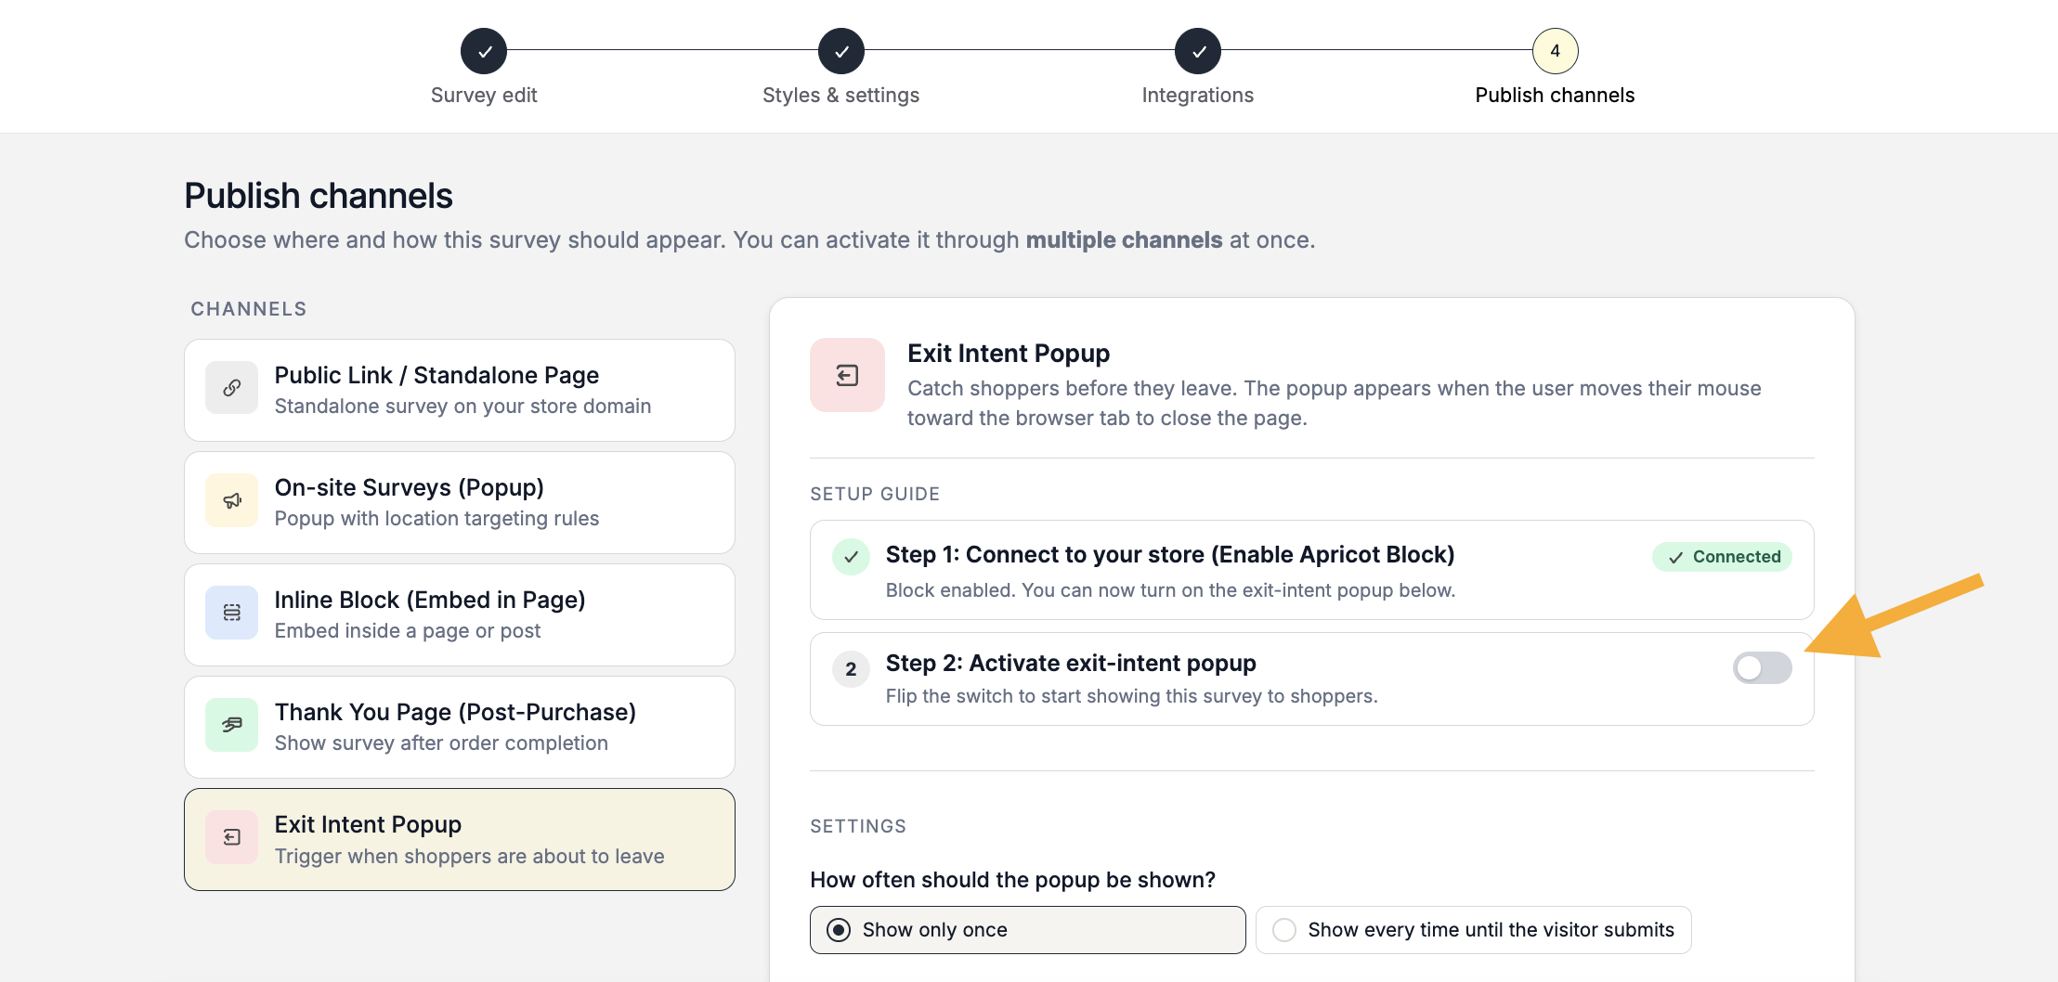Screen dimensions: 2058x982
Task: Select the Exit Intent Popup channel card
Action: (x=460, y=839)
